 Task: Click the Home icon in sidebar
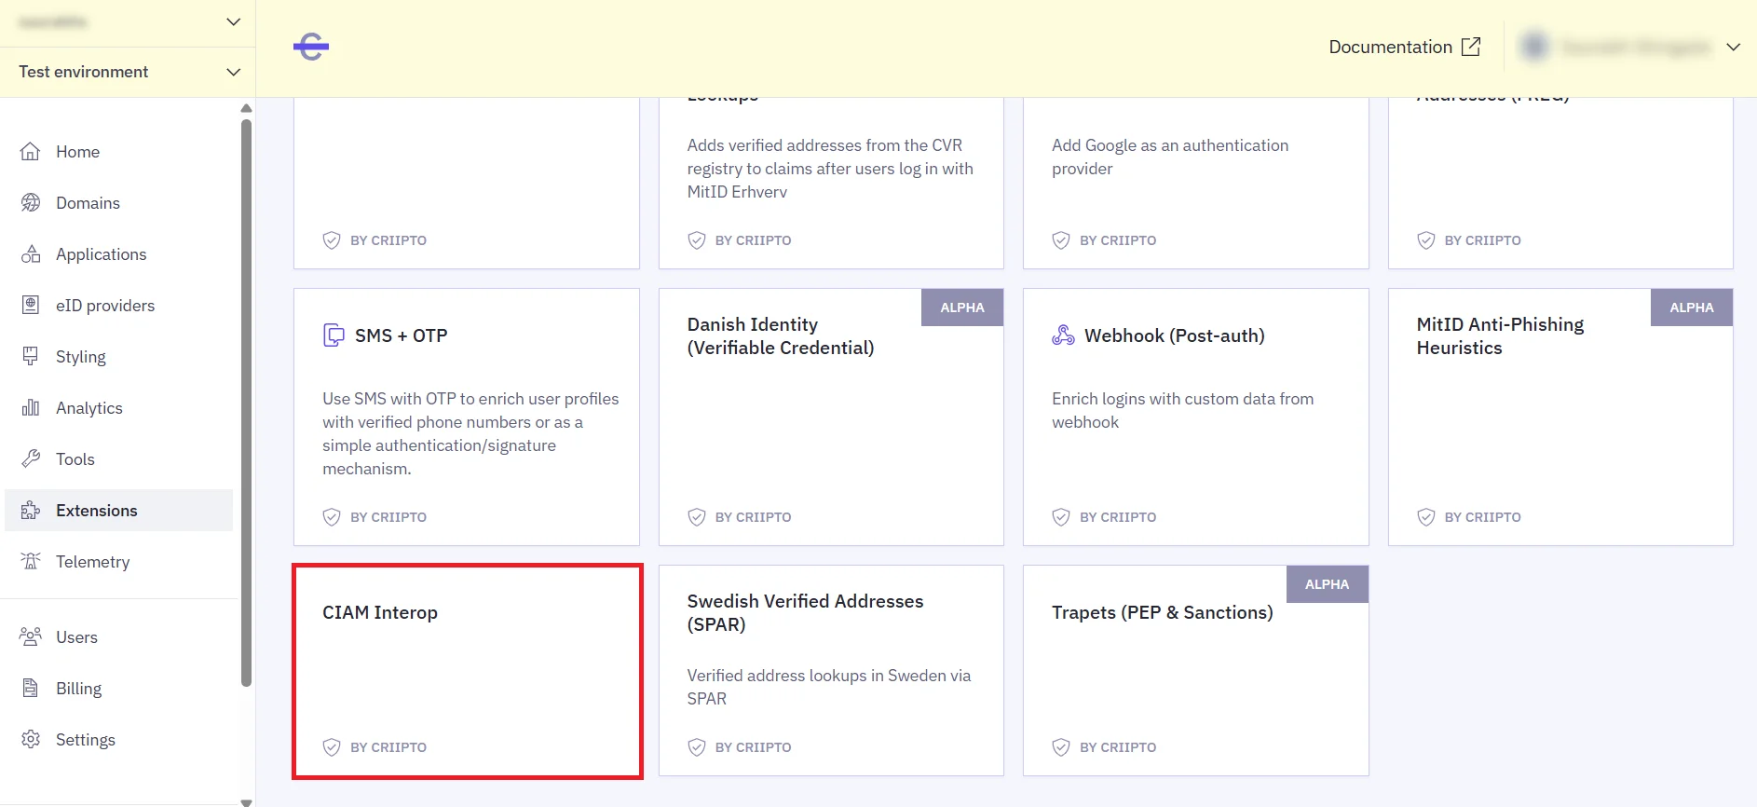[31, 152]
